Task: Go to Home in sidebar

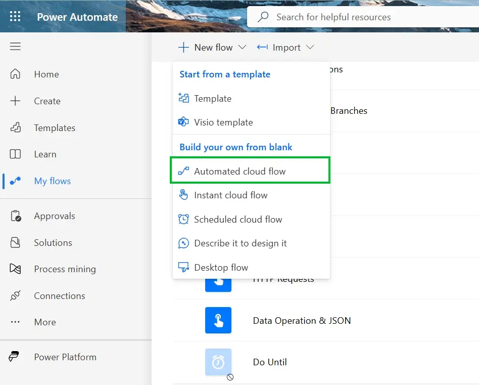Action: coord(46,74)
